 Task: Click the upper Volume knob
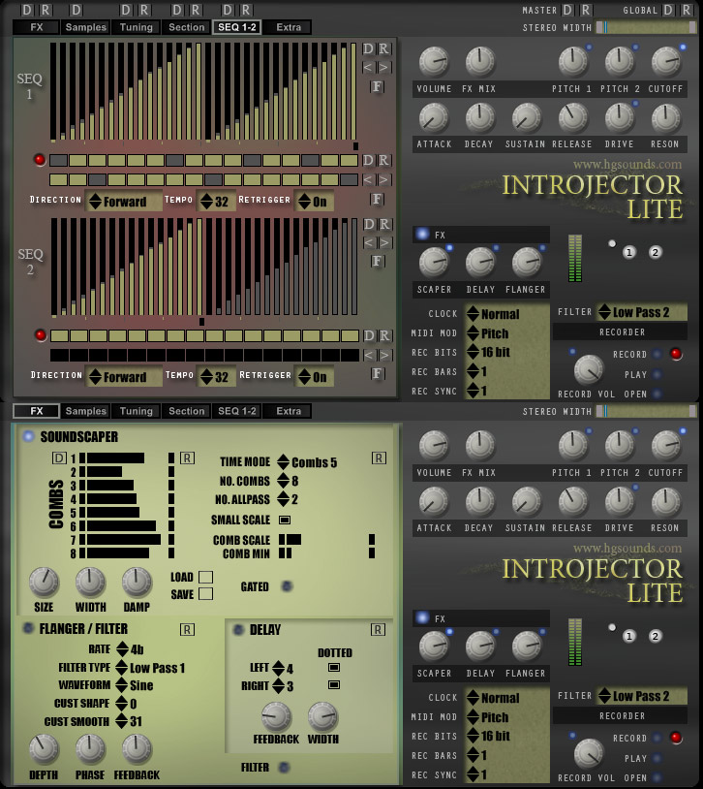pos(434,62)
